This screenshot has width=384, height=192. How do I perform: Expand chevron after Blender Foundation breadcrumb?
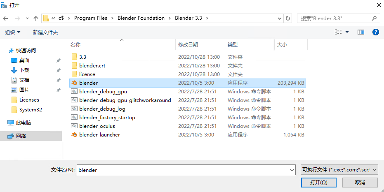pos(170,19)
